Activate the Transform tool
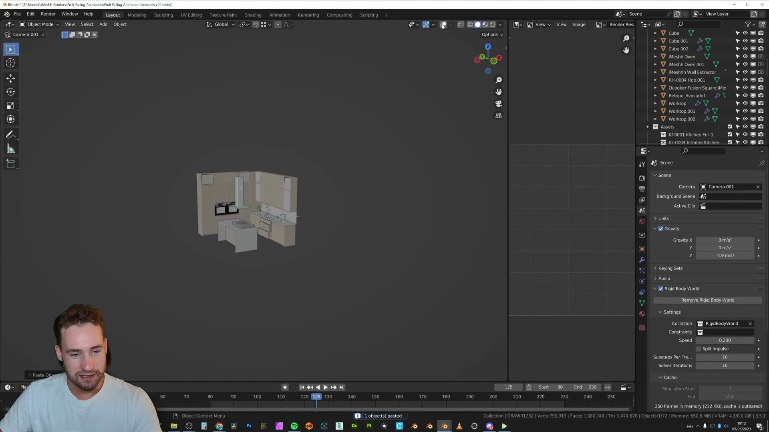 click(x=11, y=119)
